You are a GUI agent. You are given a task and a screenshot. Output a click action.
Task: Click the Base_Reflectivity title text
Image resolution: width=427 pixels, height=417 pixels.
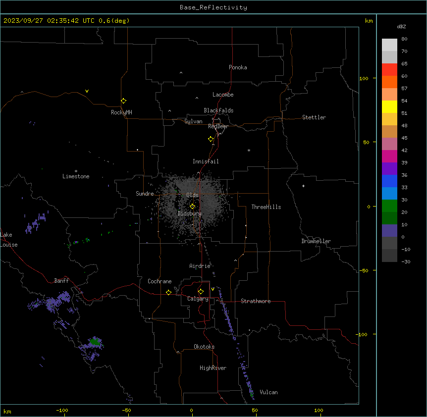pos(213,7)
